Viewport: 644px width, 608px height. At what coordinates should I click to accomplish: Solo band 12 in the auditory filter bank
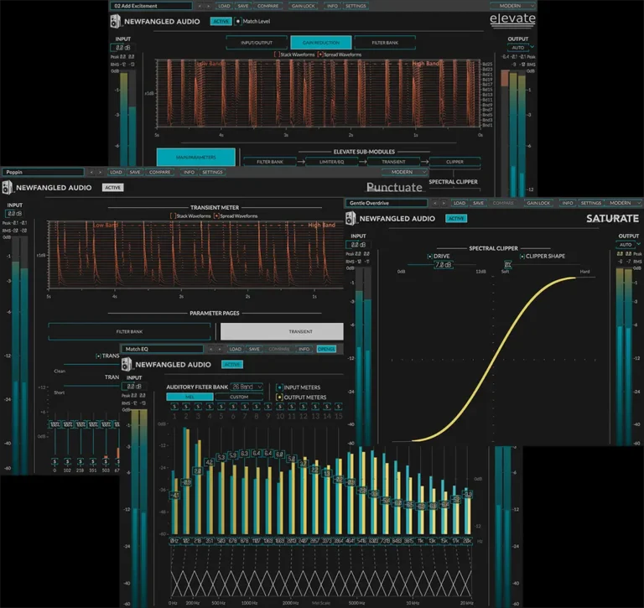[x=303, y=406]
